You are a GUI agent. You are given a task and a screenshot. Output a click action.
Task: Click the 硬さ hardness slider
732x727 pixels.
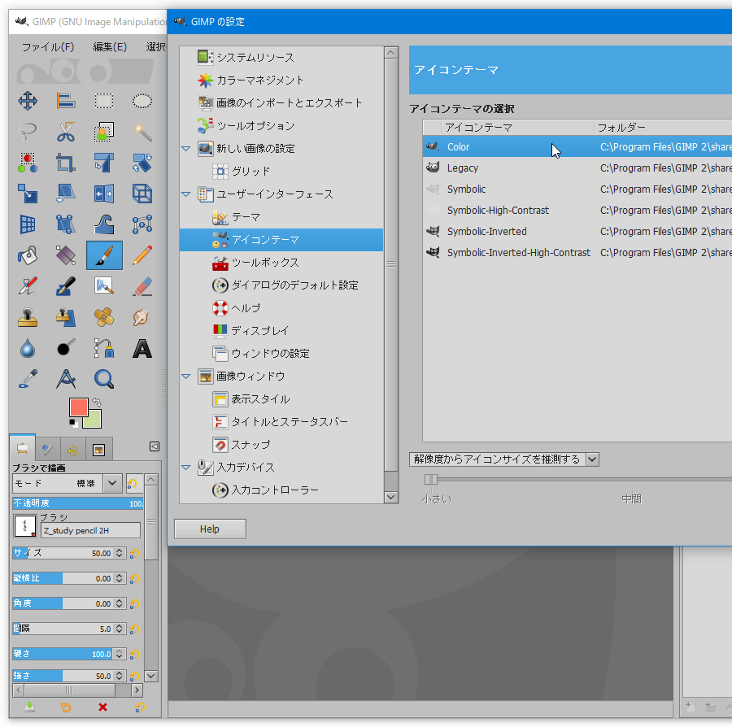coord(69,654)
